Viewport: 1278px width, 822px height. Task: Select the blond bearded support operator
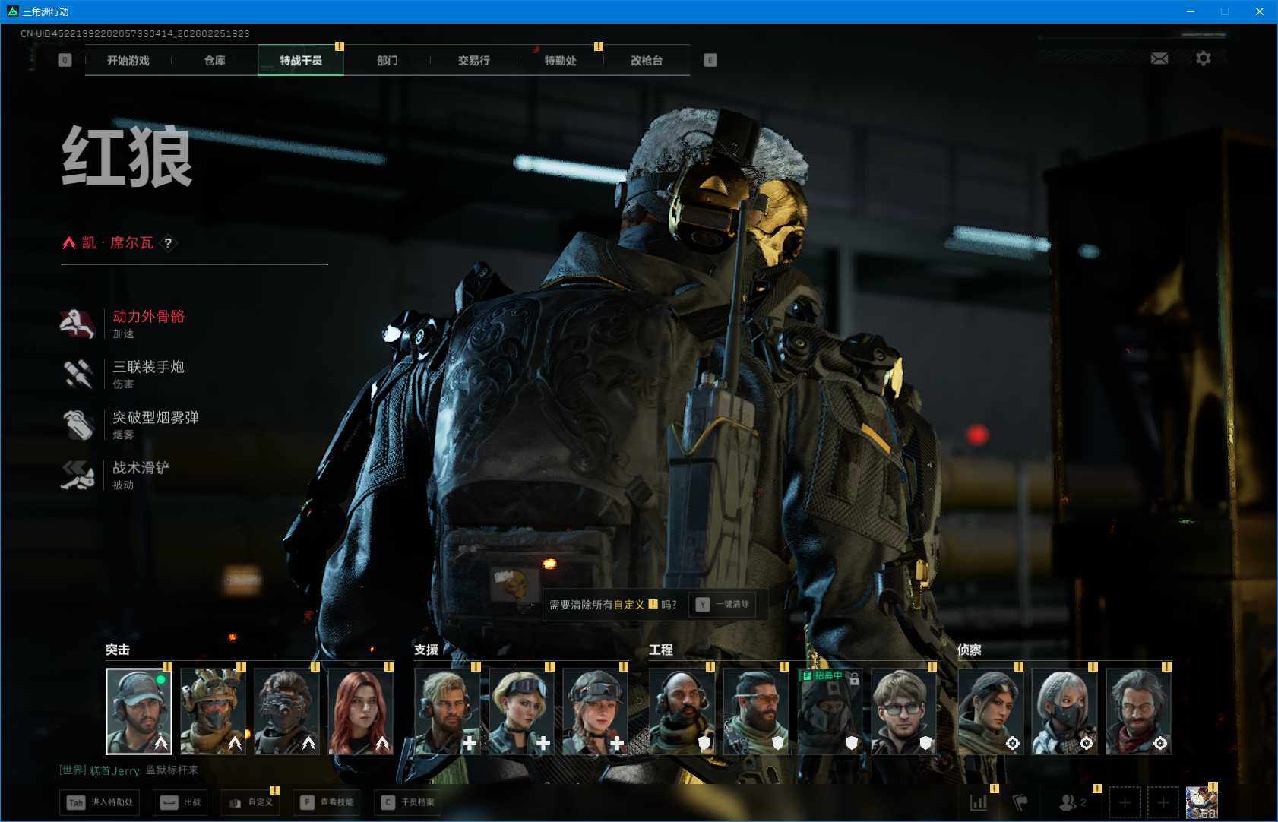point(448,711)
